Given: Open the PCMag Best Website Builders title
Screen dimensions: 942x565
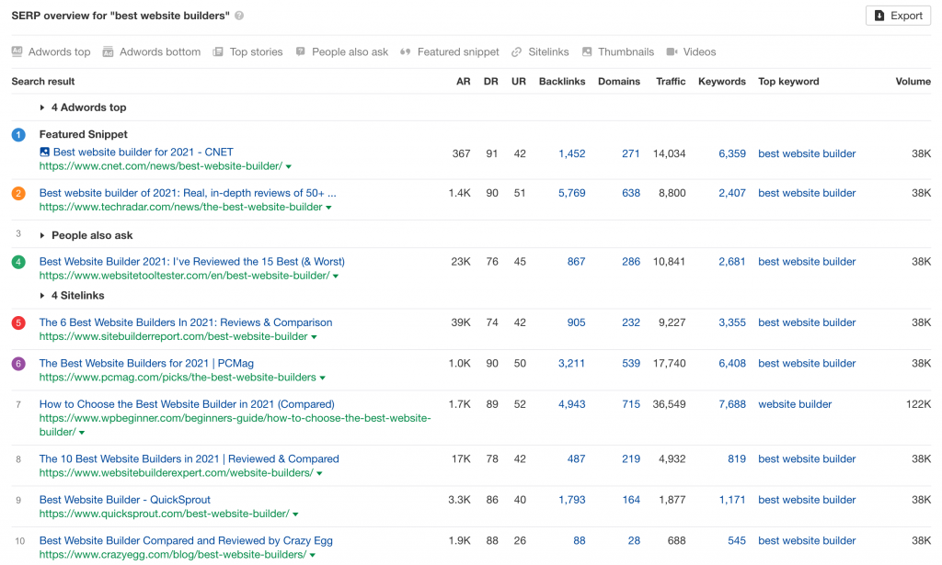Looking at the screenshot, I should coord(146,364).
